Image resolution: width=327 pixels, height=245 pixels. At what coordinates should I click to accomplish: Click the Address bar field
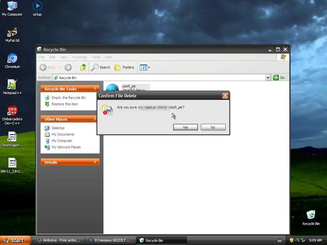[x=159, y=78]
